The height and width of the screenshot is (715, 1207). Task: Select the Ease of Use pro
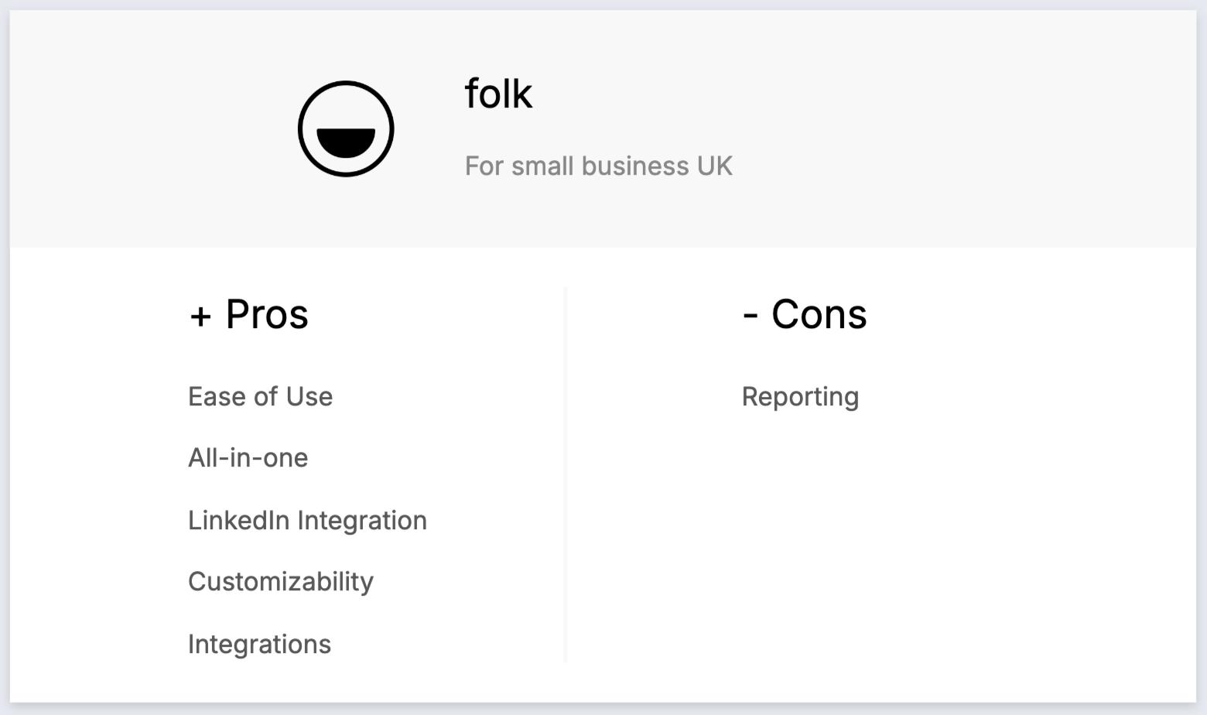click(260, 396)
